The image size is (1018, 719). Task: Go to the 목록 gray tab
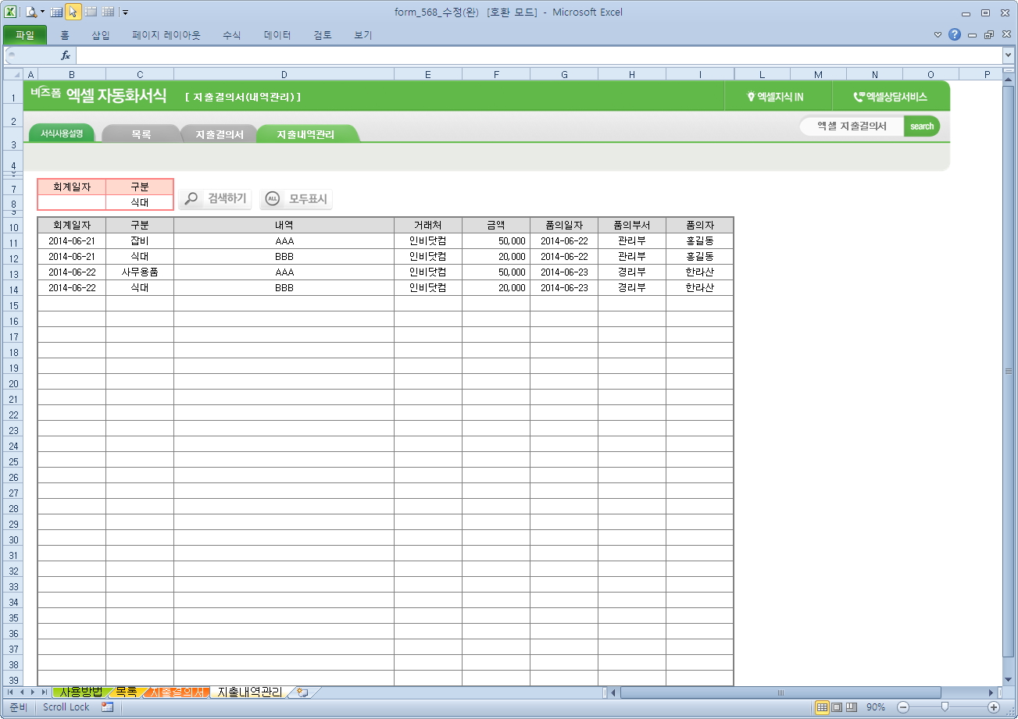[141, 134]
